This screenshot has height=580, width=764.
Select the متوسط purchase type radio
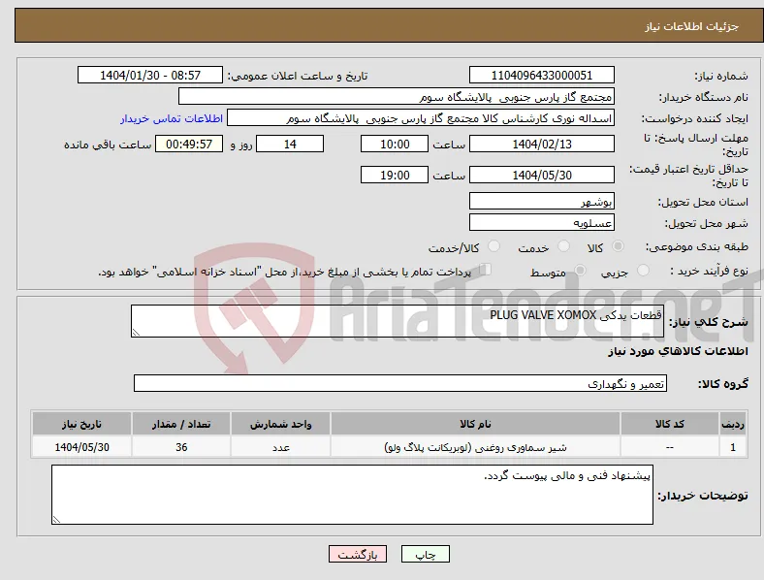coord(580,270)
